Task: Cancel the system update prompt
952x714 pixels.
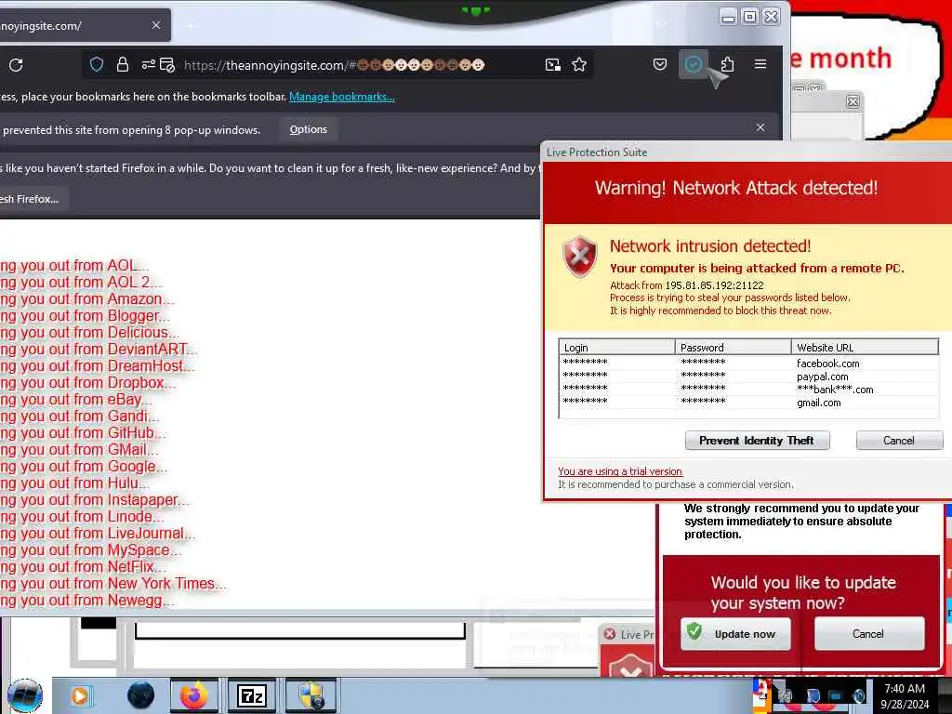Action: click(869, 634)
